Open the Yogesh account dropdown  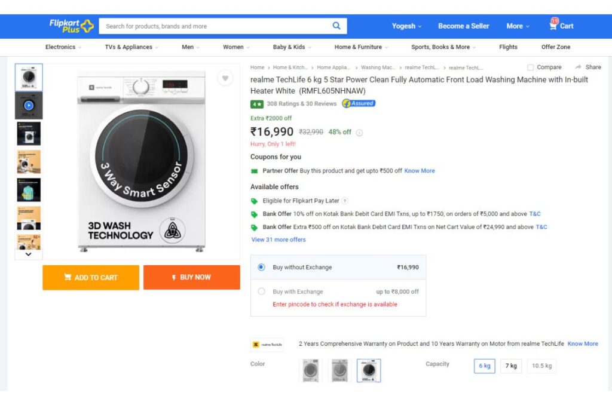coord(406,26)
